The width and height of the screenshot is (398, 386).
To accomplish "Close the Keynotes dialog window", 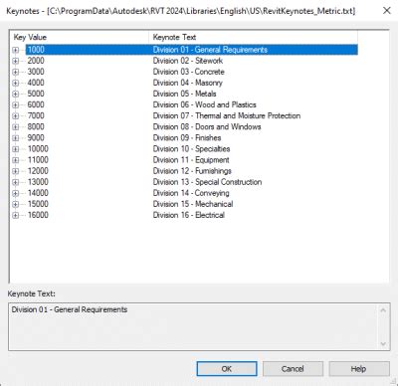I will [387, 11].
